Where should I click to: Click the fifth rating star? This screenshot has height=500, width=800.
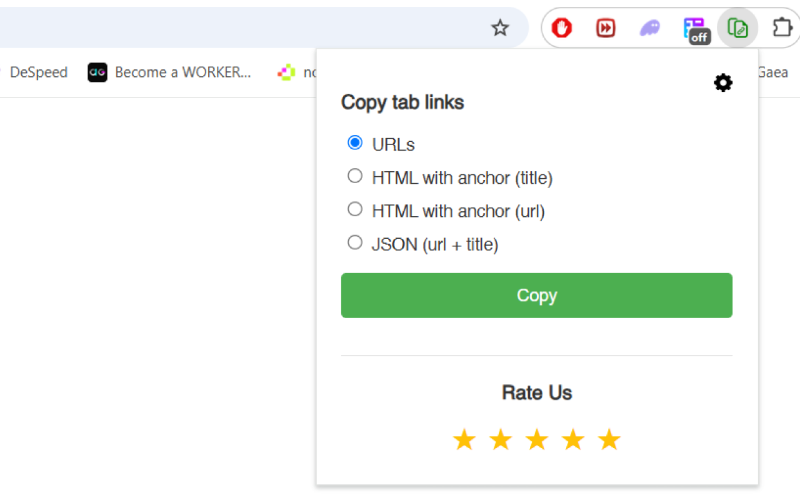click(609, 440)
